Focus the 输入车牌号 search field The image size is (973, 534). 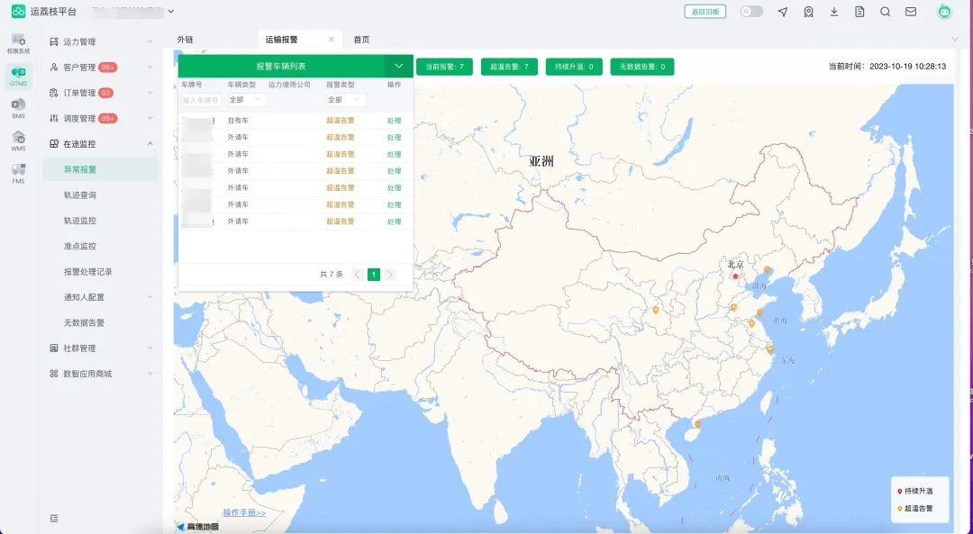click(201, 99)
